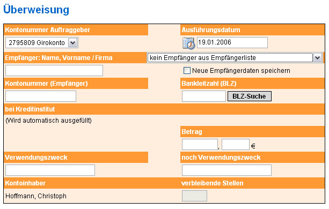Enable Neue Empfängerdaten speichern checkbox

[187, 71]
